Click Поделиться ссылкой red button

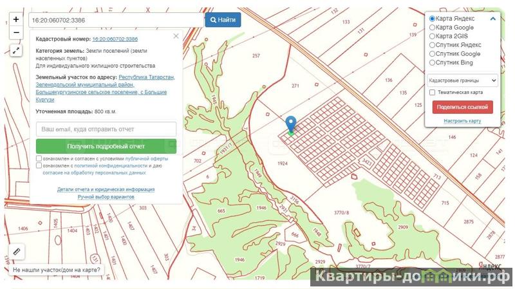tap(462, 107)
